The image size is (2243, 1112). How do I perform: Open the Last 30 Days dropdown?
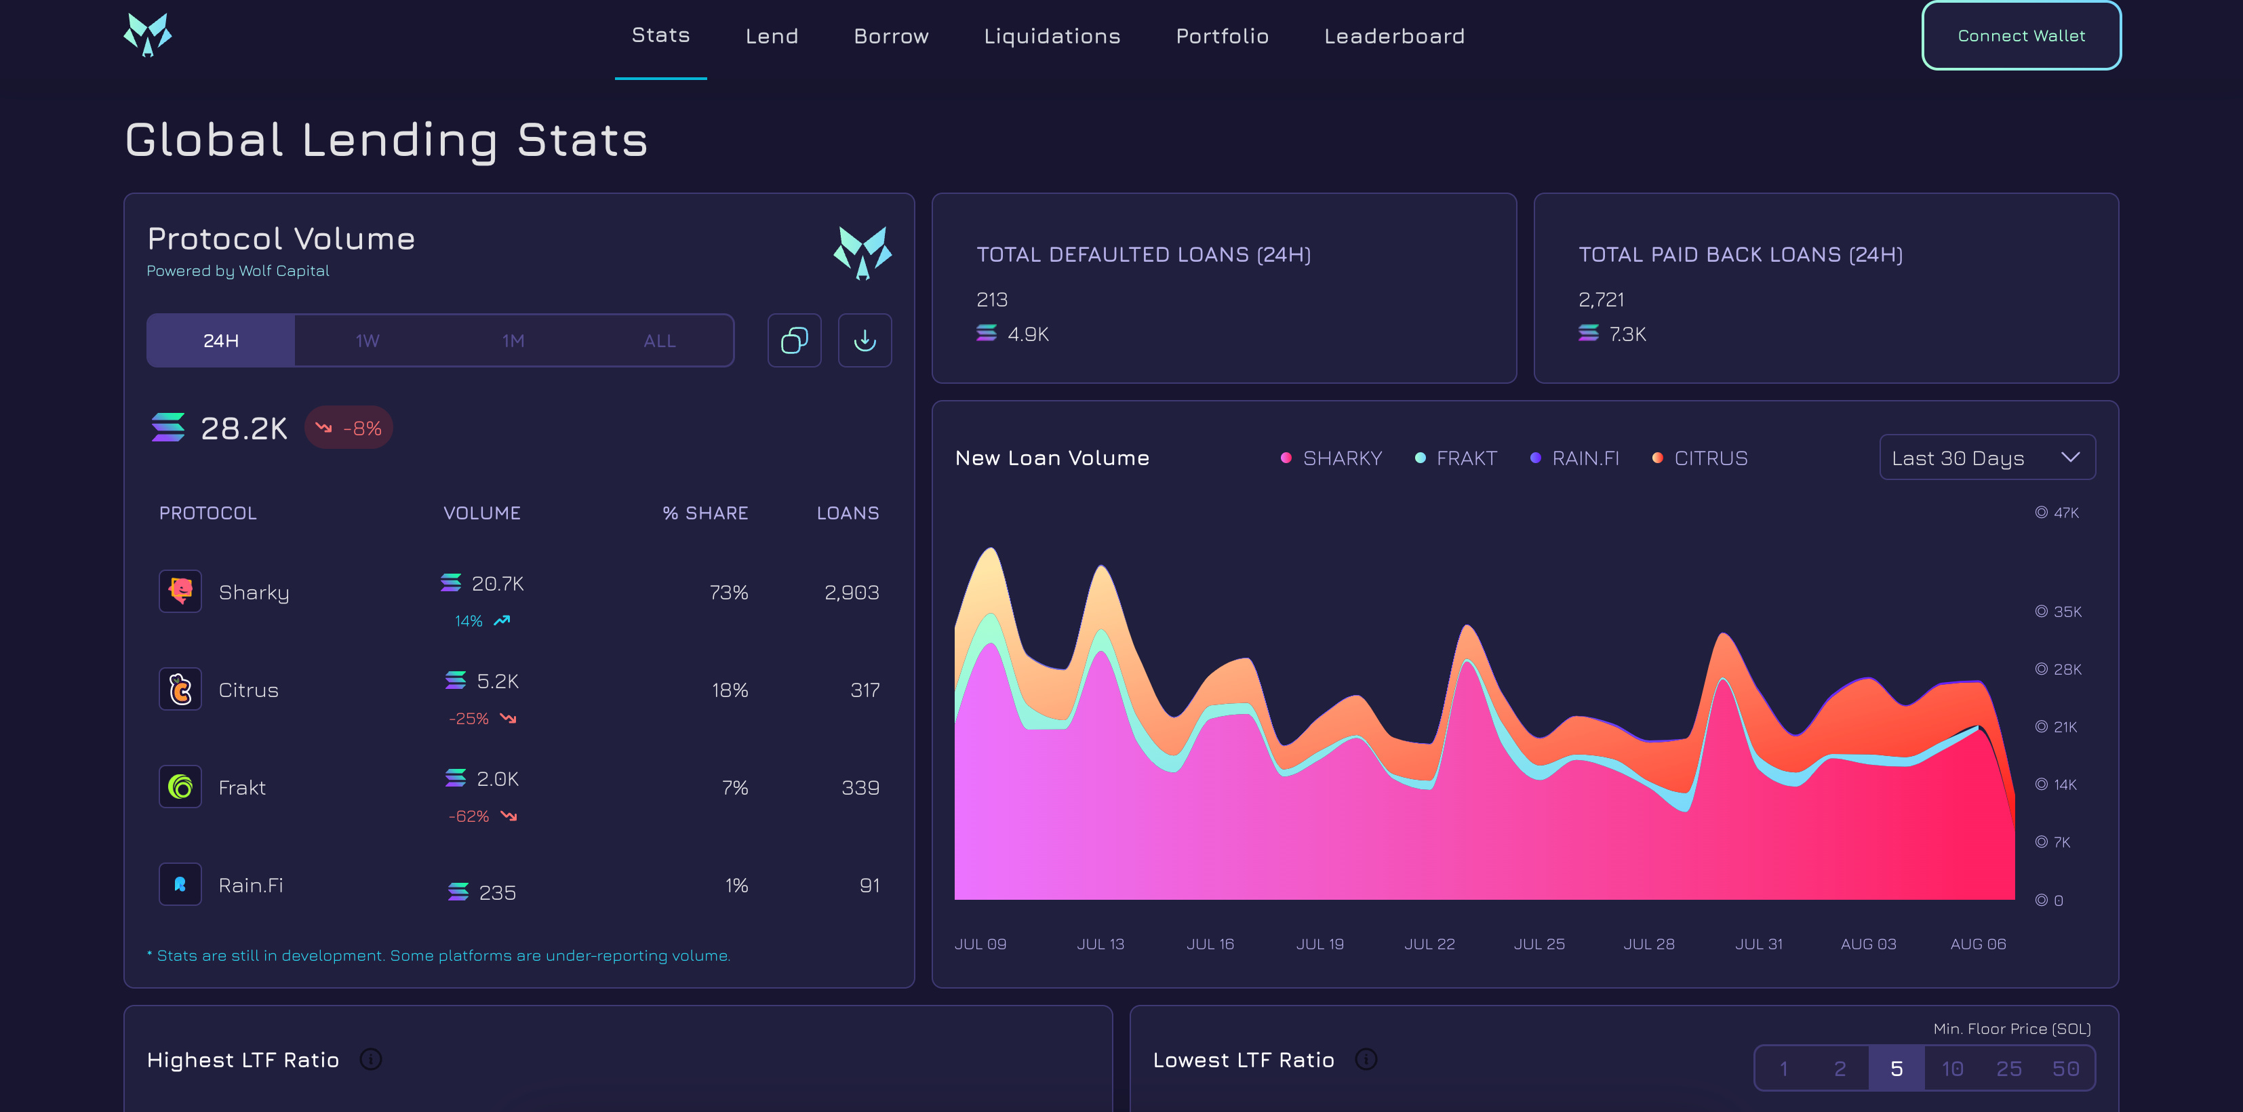tap(1986, 458)
